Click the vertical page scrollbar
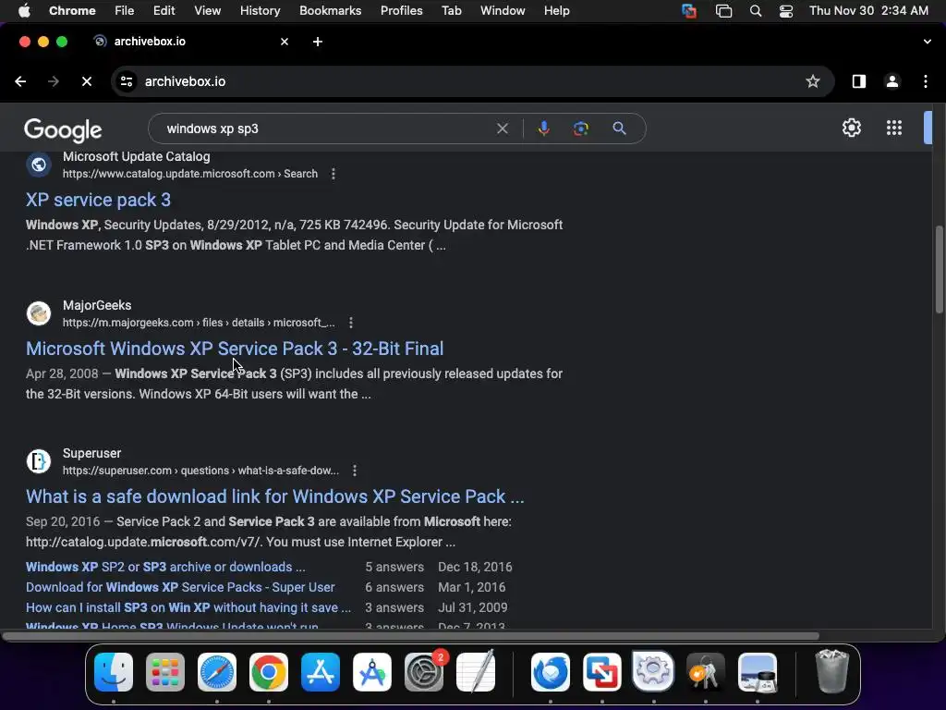Screen dimensions: 946x710 tap(939, 269)
